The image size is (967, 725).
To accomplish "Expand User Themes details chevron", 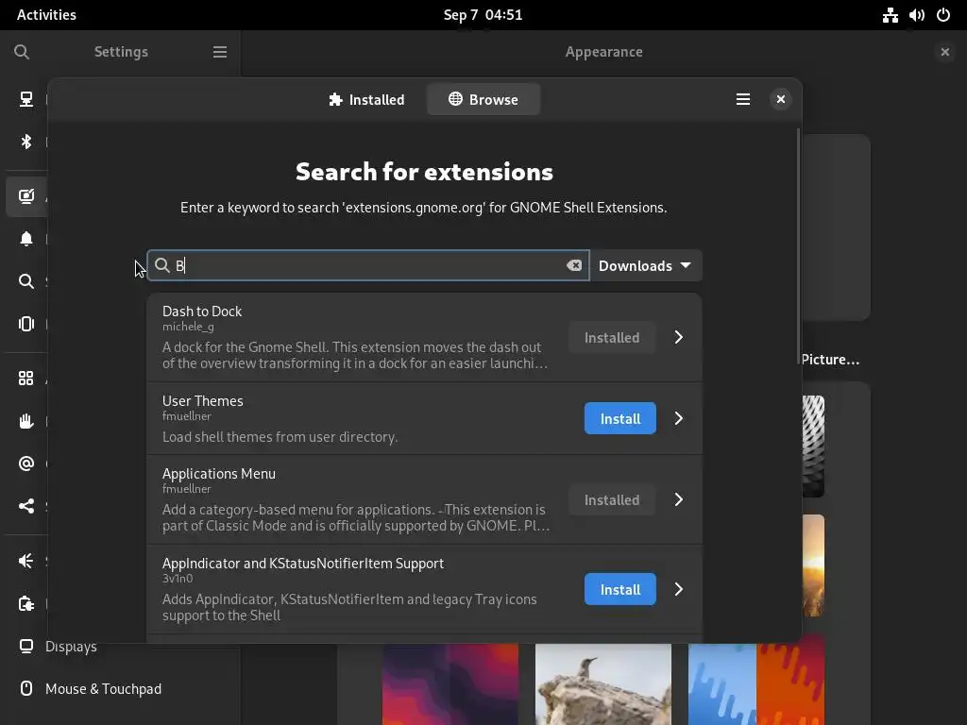I will (679, 418).
